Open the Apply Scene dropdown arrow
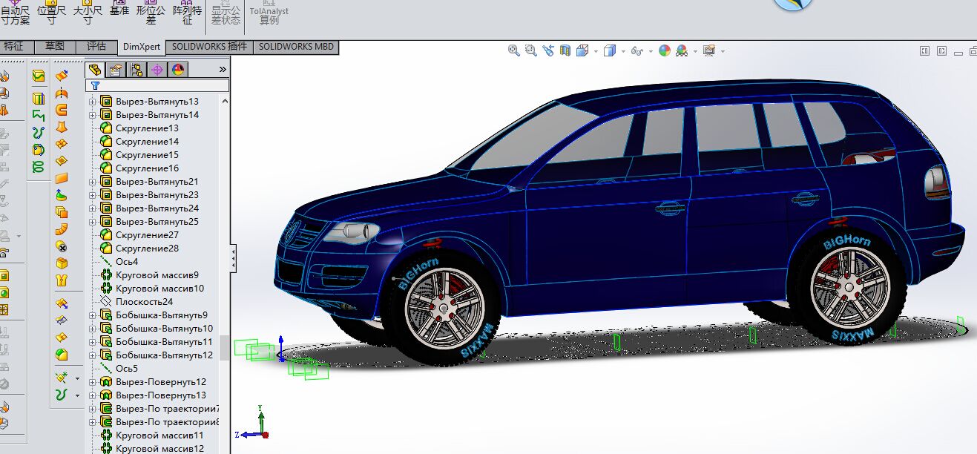977x454 pixels. click(694, 51)
